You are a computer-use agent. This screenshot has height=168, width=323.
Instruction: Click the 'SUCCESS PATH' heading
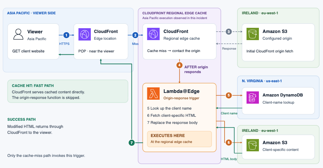click(22, 120)
